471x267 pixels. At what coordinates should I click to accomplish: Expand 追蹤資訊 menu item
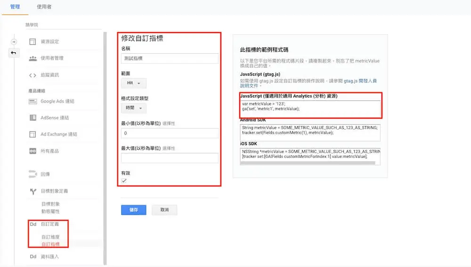[x=50, y=75]
